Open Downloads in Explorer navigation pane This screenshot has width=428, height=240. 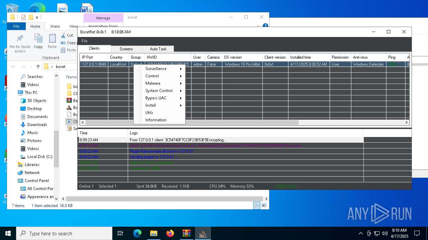tap(37, 125)
